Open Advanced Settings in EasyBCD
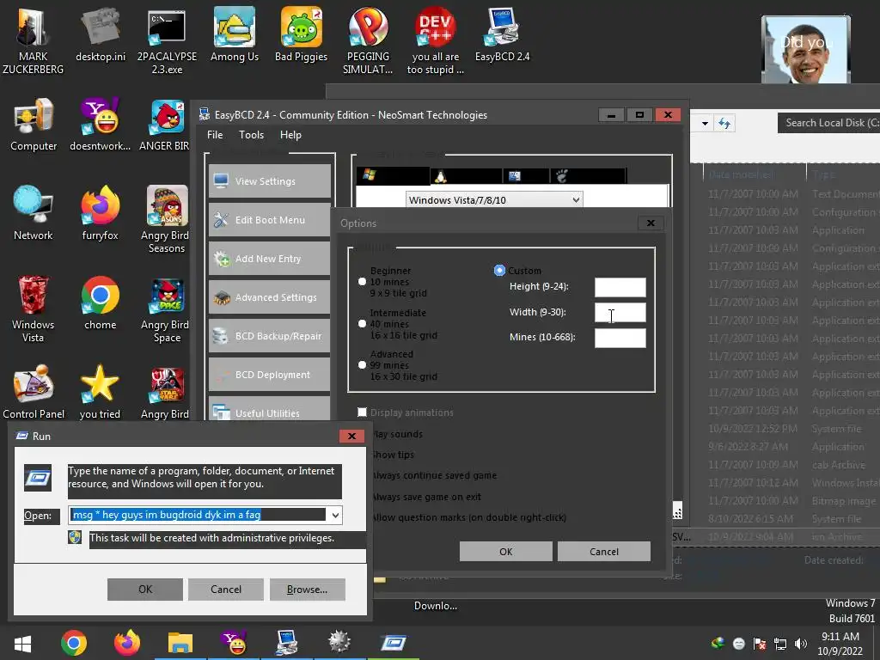Viewport: 880px width, 660px height. [269, 297]
